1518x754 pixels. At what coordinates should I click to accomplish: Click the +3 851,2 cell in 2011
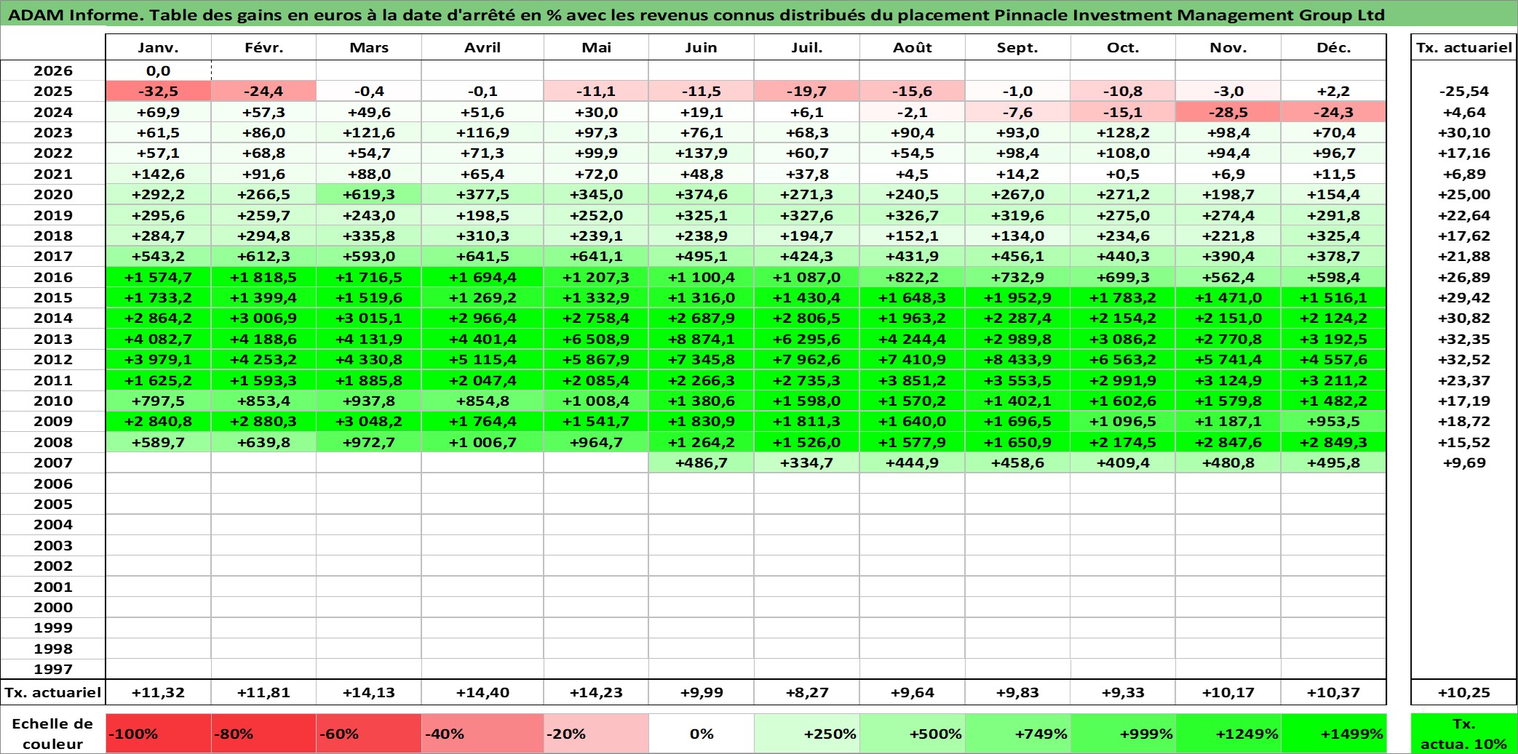click(913, 380)
